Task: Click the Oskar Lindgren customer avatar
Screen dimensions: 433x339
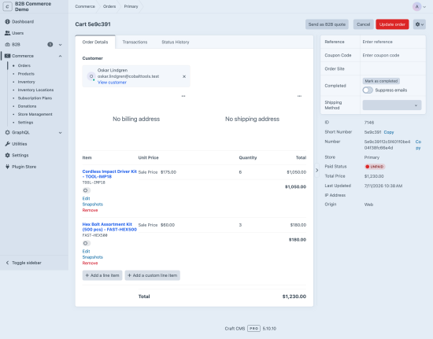Action: (x=91, y=76)
